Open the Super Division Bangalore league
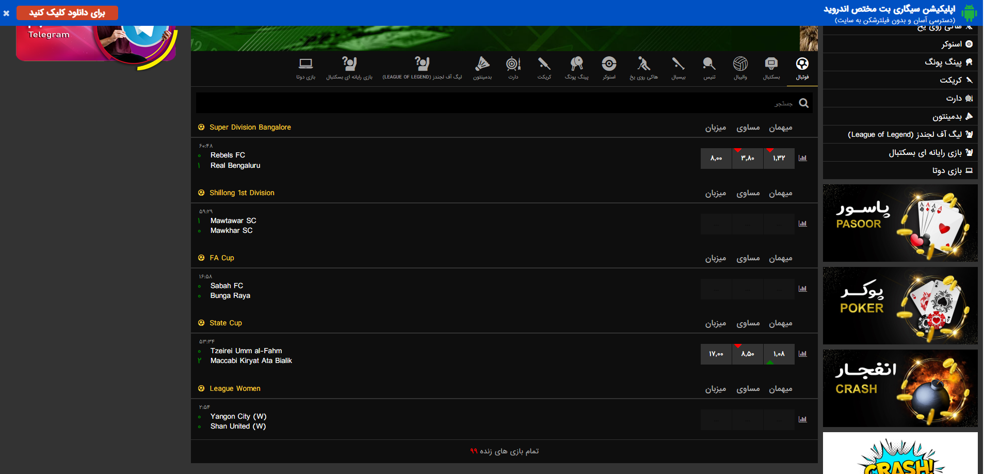The width and height of the screenshot is (984, 474). click(250, 128)
